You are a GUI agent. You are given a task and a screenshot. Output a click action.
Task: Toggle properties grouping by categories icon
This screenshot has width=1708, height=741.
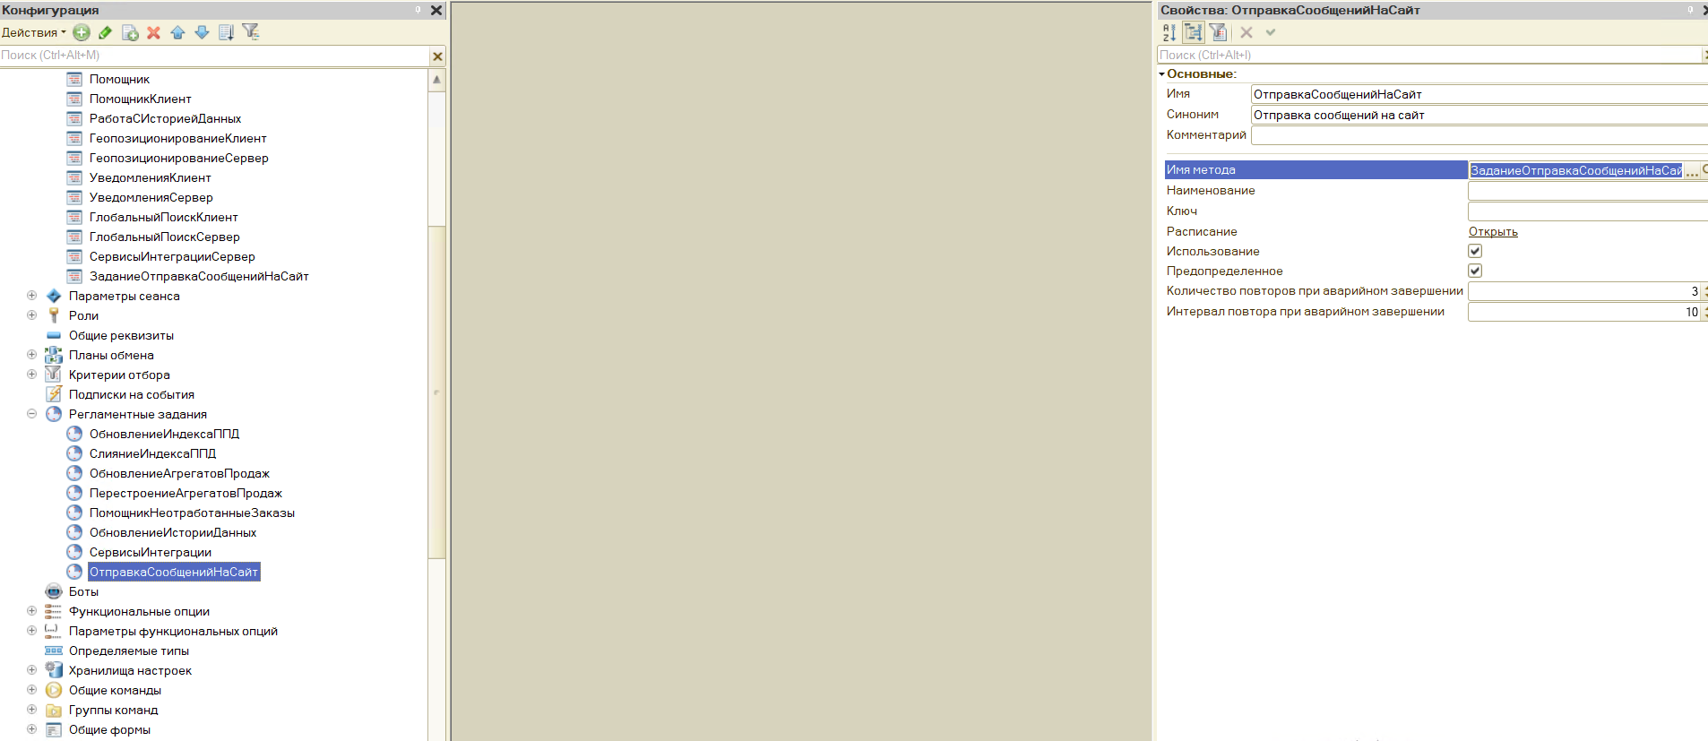[1193, 32]
